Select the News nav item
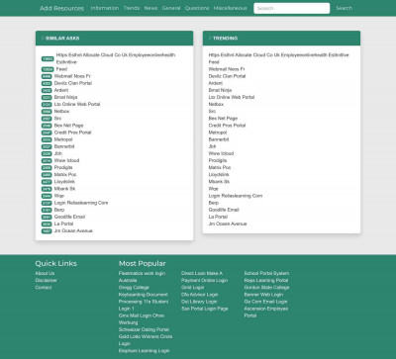 [150, 8]
